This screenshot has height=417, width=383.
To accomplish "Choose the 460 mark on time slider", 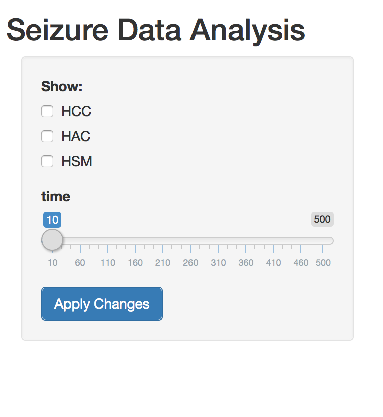I will tap(301, 263).
